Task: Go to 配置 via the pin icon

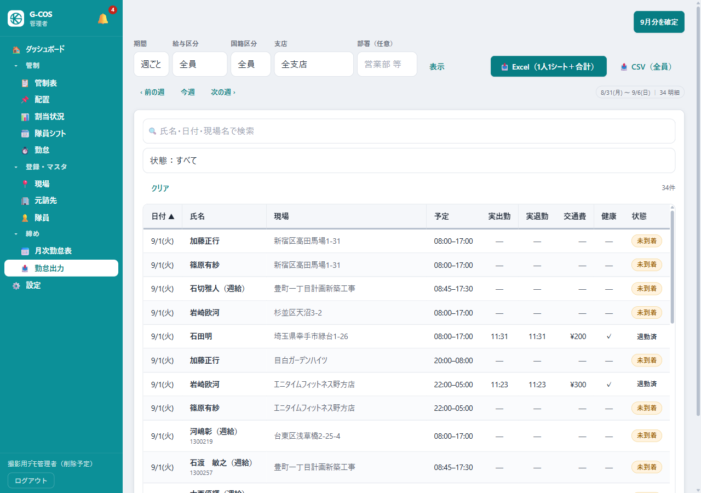Action: (x=25, y=100)
